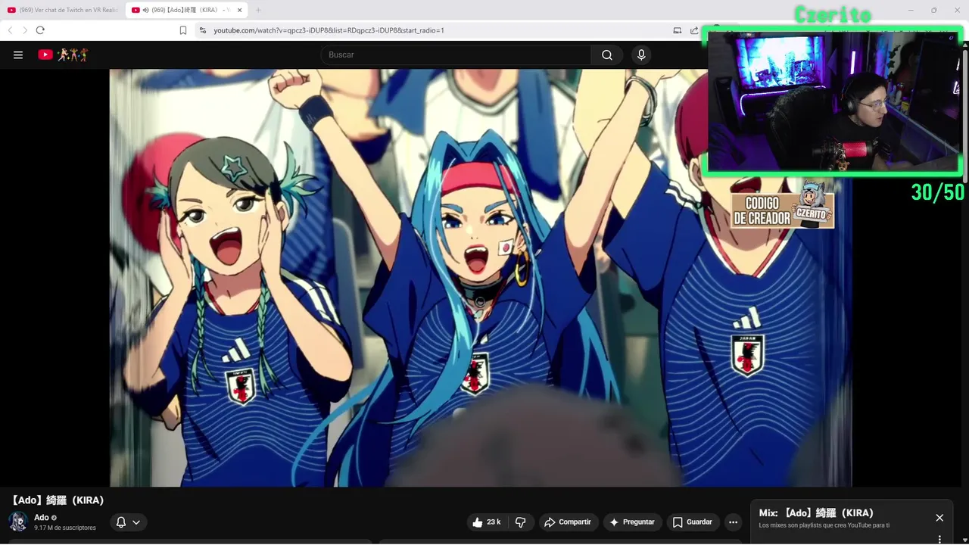
Task: Go to YouTube home via the logo
Action: [64, 54]
